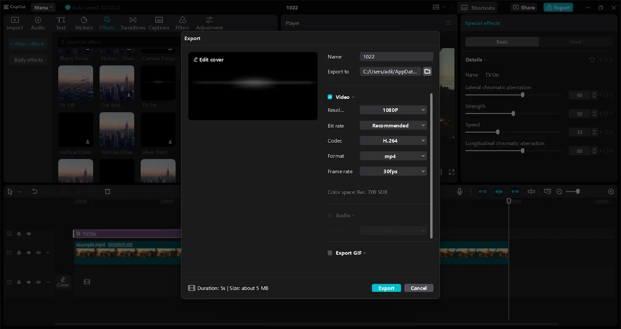Image resolution: width=621 pixels, height=329 pixels.
Task: Open the Stickers panel
Action: [x=84, y=23]
